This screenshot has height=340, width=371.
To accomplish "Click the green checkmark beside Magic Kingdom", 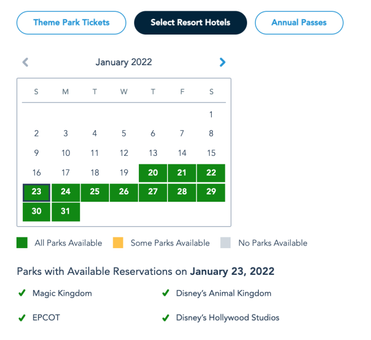I will (22, 294).
